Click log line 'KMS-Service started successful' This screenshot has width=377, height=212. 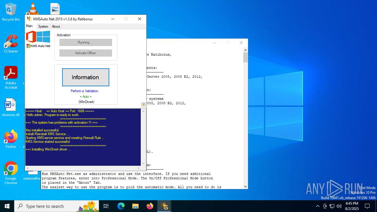pos(48,142)
